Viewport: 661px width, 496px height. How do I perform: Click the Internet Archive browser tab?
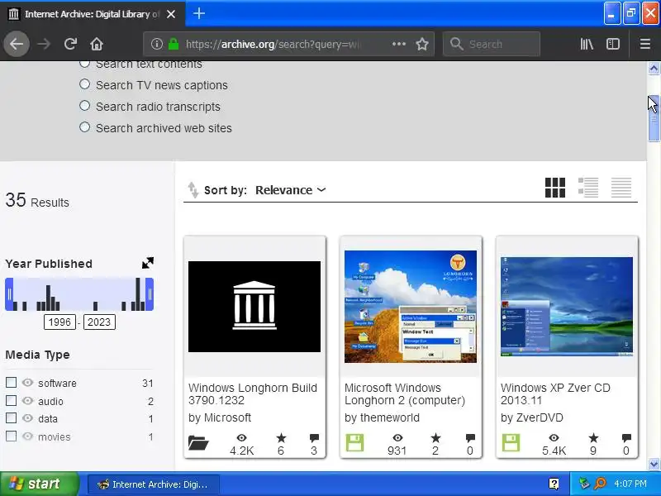(93, 14)
